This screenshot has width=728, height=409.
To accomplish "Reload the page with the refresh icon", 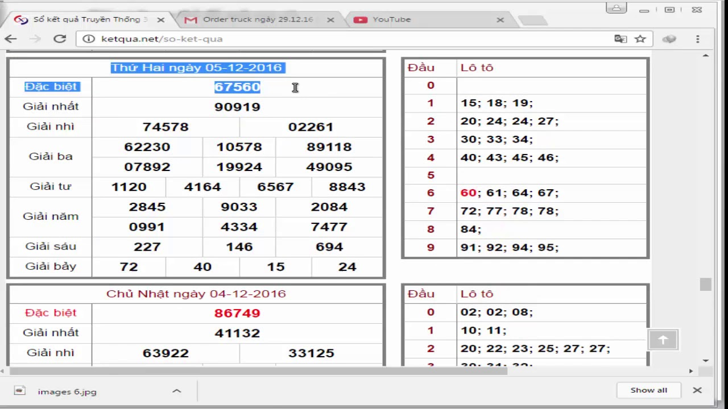I will pyautogui.click(x=60, y=39).
